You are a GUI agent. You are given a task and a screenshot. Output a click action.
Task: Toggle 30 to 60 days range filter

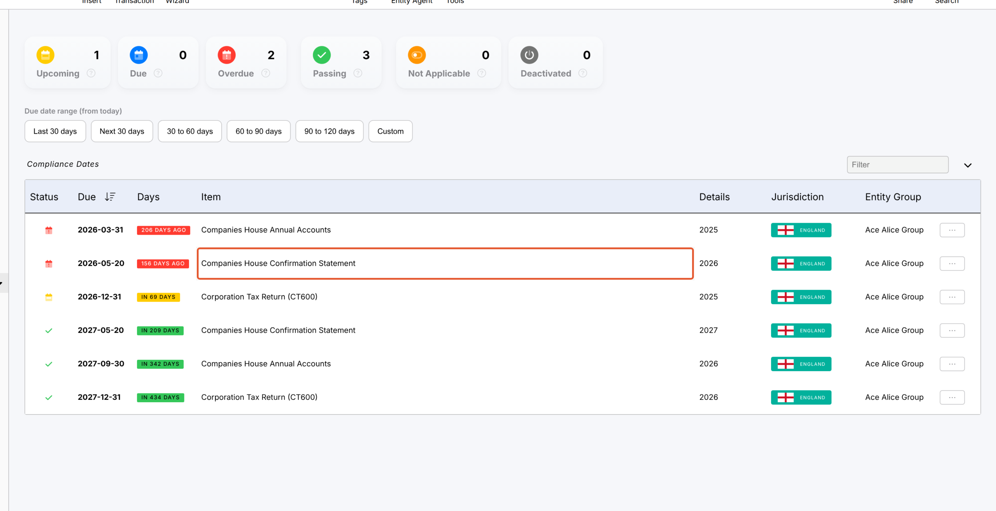click(190, 131)
